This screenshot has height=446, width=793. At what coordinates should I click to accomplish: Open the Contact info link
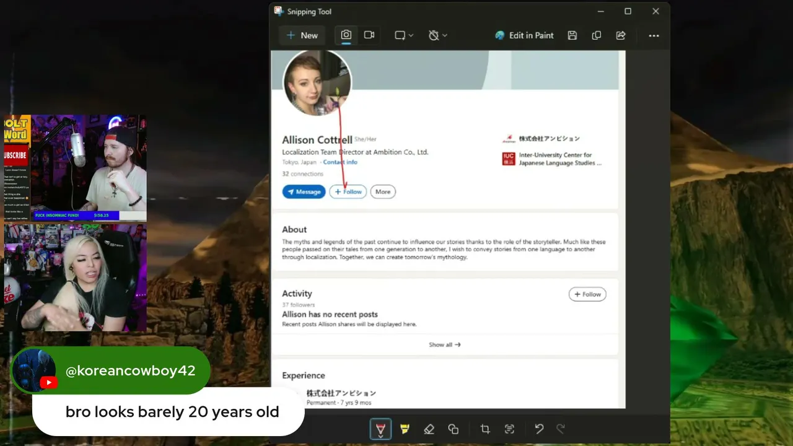pyautogui.click(x=340, y=162)
